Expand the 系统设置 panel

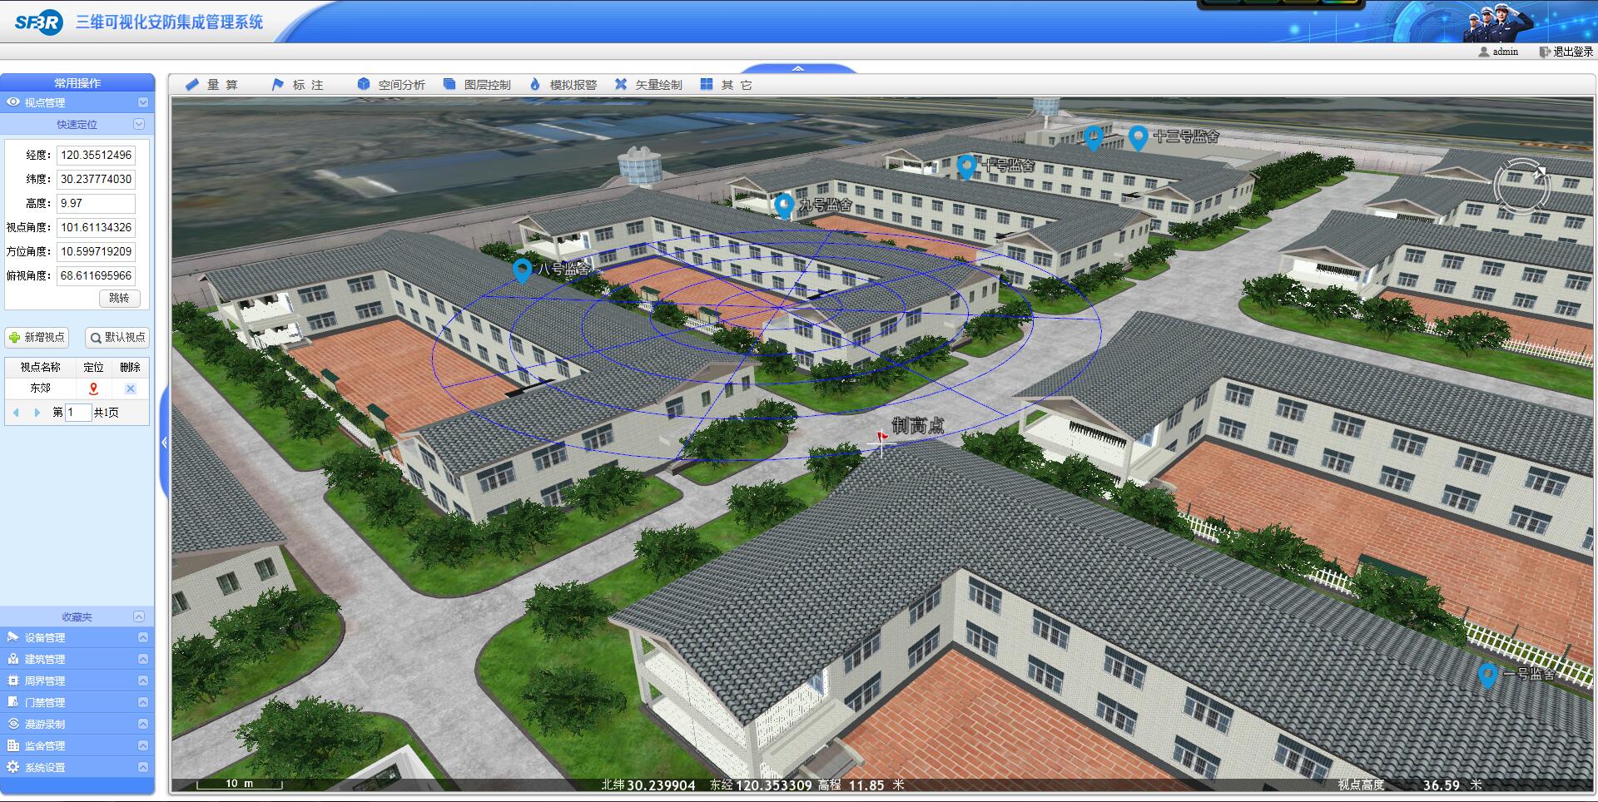pyautogui.click(x=142, y=767)
